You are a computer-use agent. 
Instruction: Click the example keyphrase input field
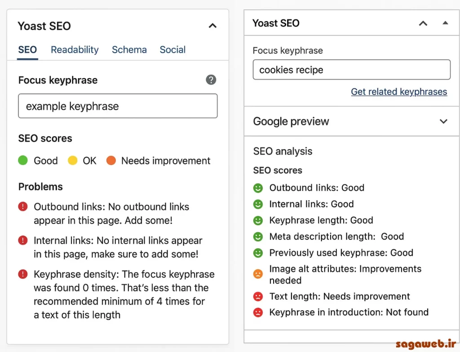point(118,106)
